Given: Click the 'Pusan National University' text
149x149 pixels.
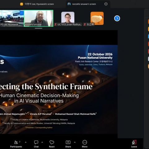Looking at the screenshot, I should click(95, 58).
